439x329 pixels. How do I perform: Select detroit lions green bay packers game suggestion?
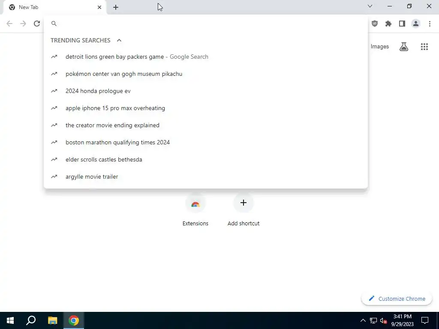click(206, 57)
